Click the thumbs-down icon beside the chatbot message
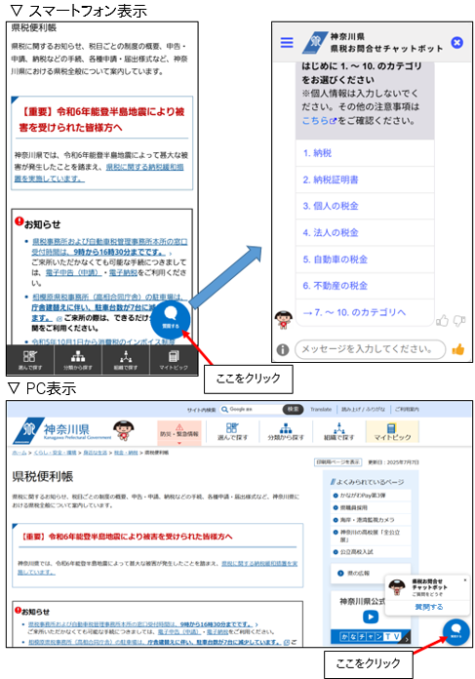Image resolution: width=475 pixels, height=679 pixels. coord(459,320)
